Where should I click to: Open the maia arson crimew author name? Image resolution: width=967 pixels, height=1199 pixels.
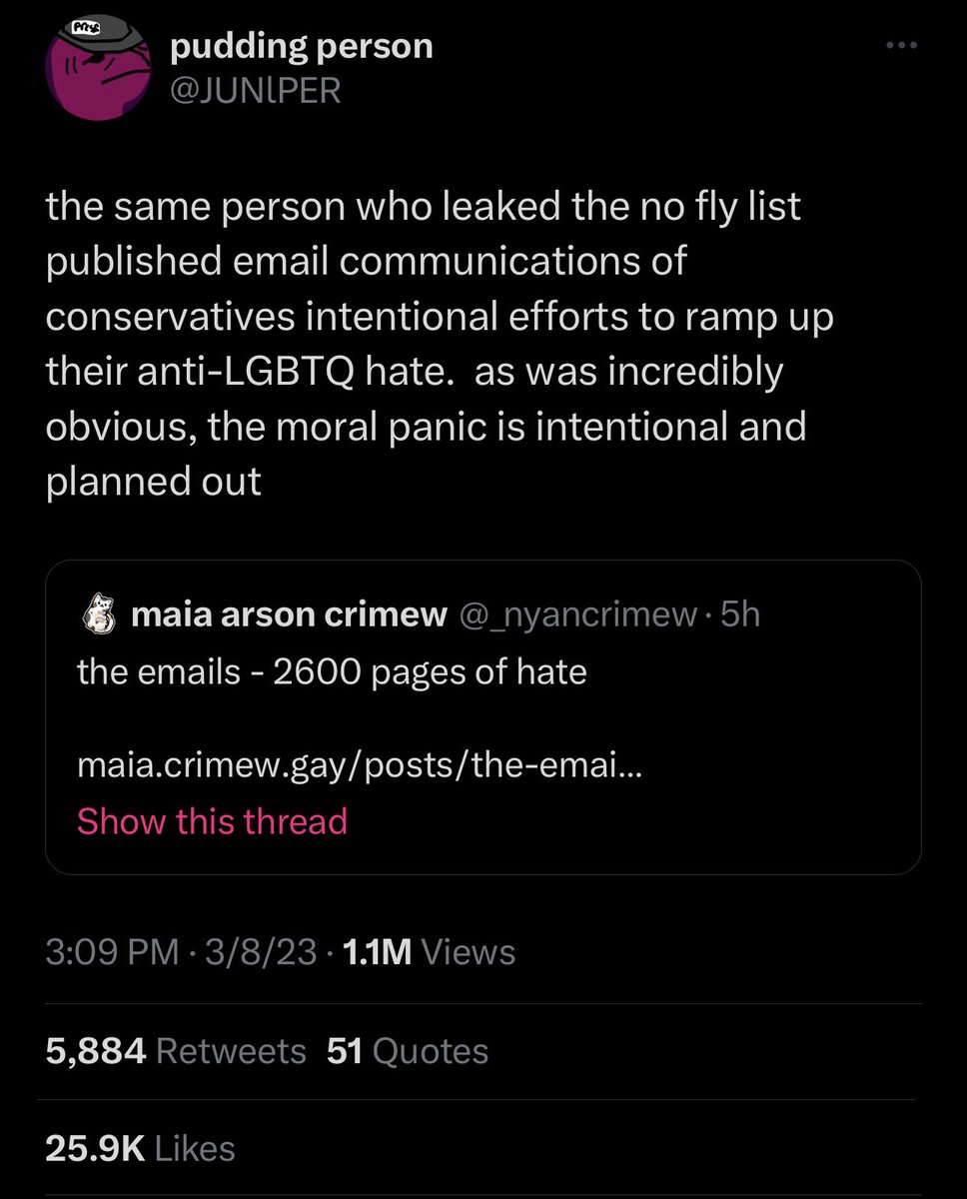tap(290, 615)
